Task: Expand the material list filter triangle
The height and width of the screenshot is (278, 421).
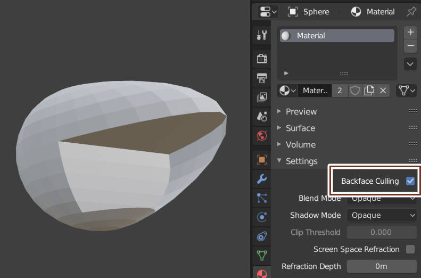Action: [x=286, y=73]
